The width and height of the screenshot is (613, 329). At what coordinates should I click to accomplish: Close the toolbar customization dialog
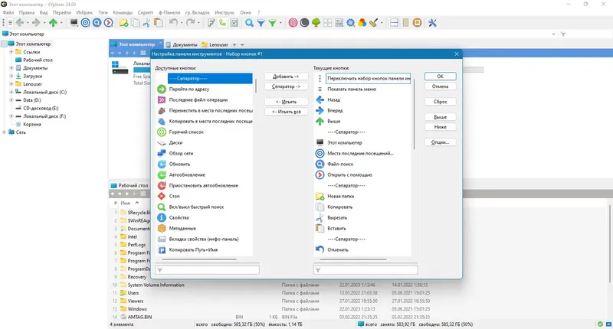coord(456,54)
